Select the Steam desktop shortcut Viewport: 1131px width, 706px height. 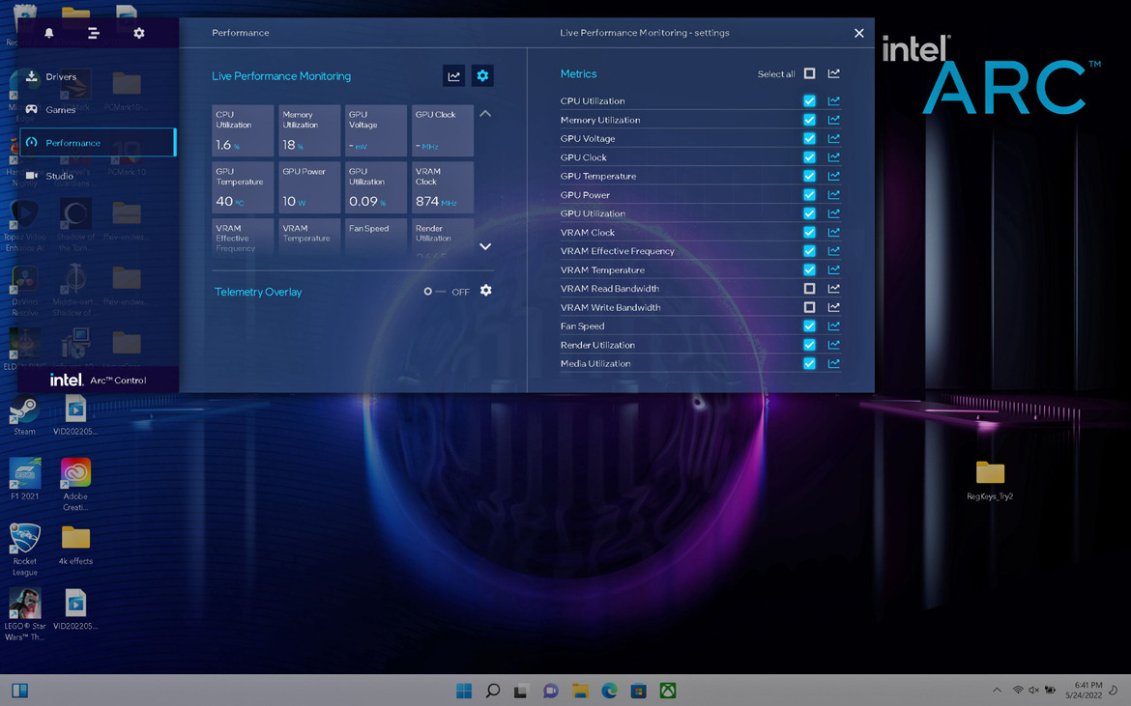tap(24, 416)
